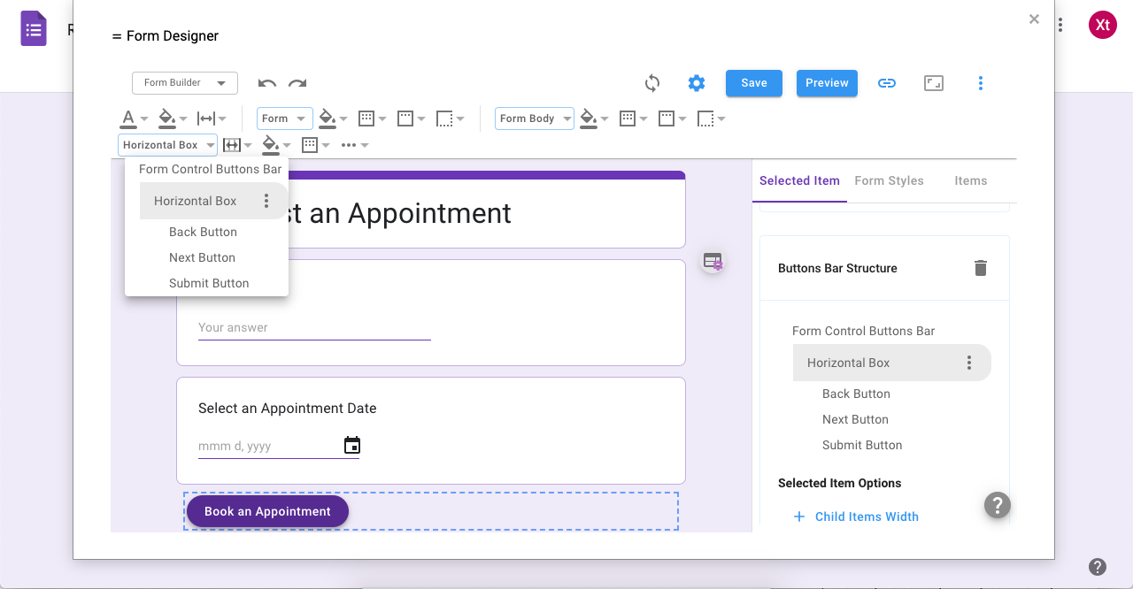Image resolution: width=1133 pixels, height=589 pixels.
Task: Click the Buttons Bar Structure heading
Action: click(x=837, y=268)
